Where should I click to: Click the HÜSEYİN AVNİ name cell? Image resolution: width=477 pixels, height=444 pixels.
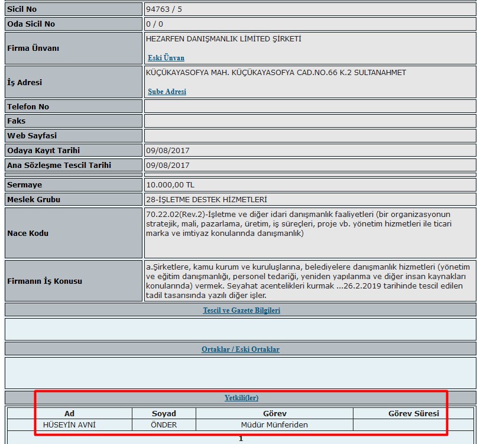point(69,425)
